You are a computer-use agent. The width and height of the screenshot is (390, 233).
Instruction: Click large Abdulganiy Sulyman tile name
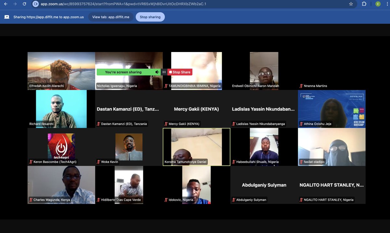(264, 185)
